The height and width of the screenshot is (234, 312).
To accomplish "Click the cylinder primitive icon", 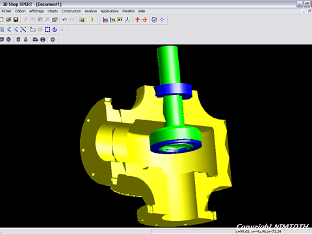I will pyautogui.click(x=18, y=40).
